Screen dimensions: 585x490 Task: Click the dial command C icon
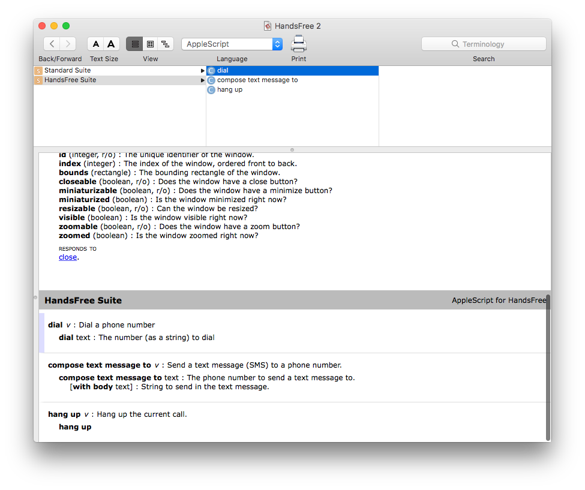point(211,71)
